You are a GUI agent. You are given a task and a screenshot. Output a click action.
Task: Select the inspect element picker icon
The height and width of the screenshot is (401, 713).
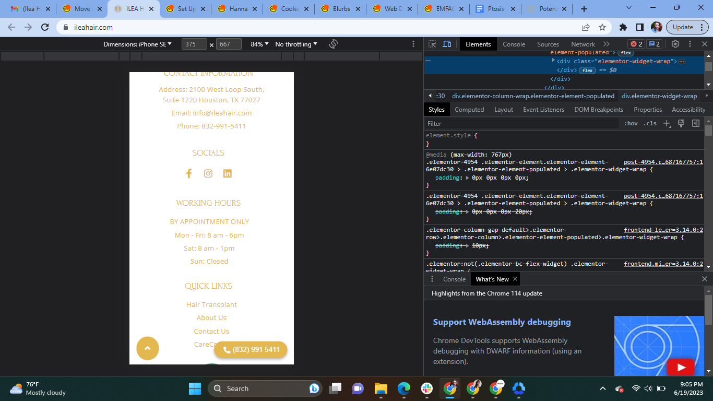(432, 44)
